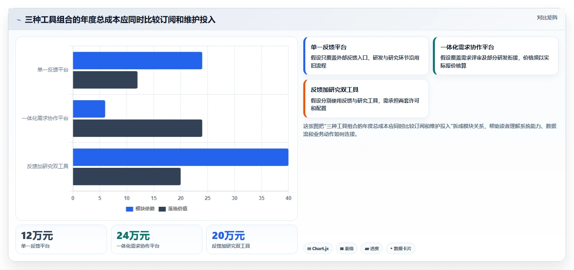Click the blue bar for 一体化需求协作平台
Image resolution: width=574 pixels, height=270 pixels.
point(89,109)
